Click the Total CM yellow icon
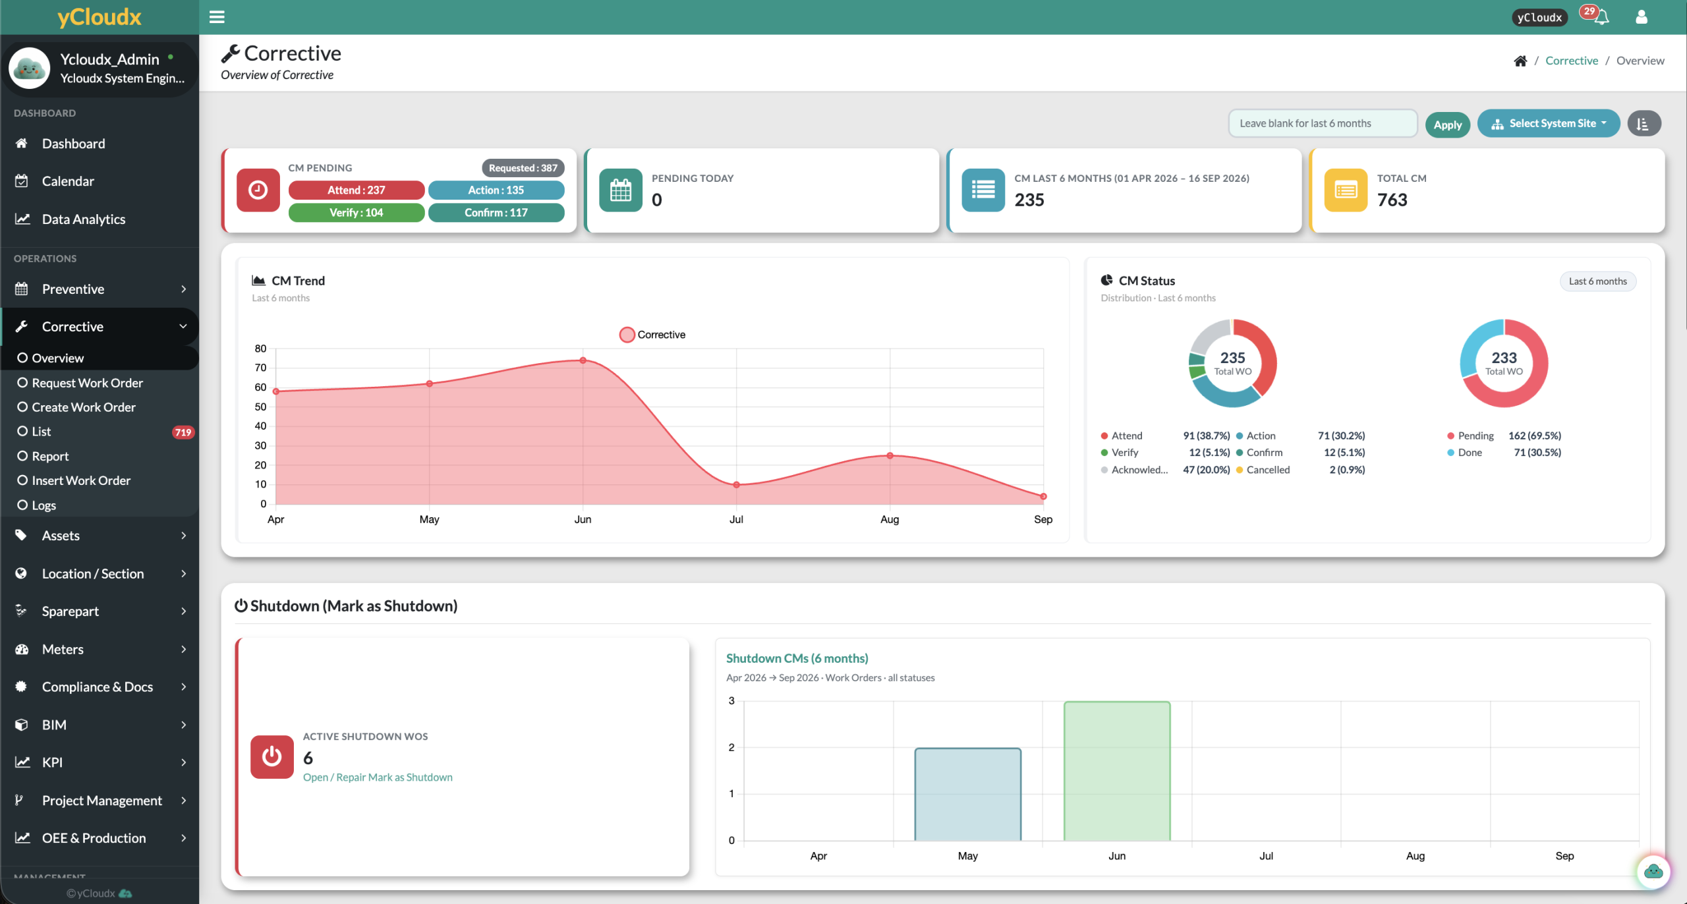This screenshot has width=1687, height=904. click(x=1346, y=190)
